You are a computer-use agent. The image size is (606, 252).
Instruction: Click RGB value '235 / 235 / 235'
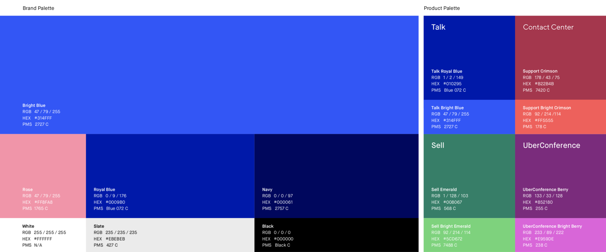(x=121, y=233)
